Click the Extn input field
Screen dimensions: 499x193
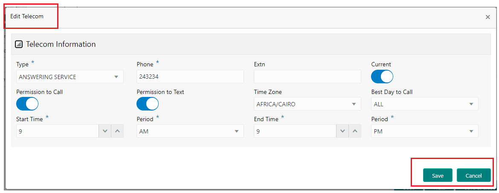(307, 77)
